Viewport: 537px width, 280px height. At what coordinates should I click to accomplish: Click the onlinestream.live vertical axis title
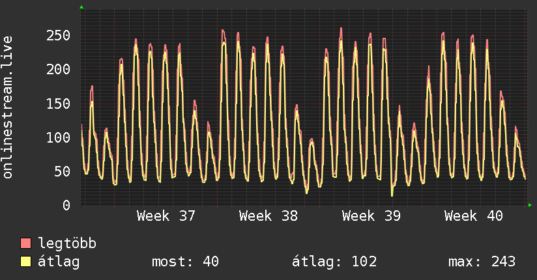[x=7, y=107]
